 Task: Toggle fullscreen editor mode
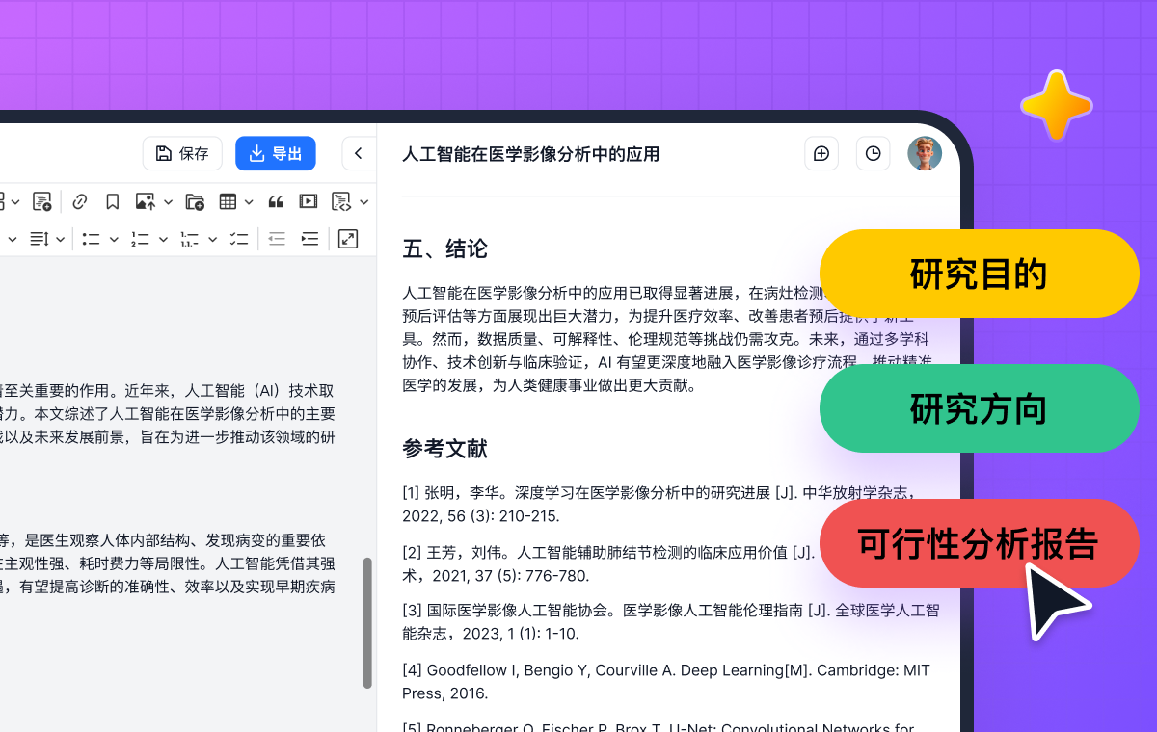348,239
